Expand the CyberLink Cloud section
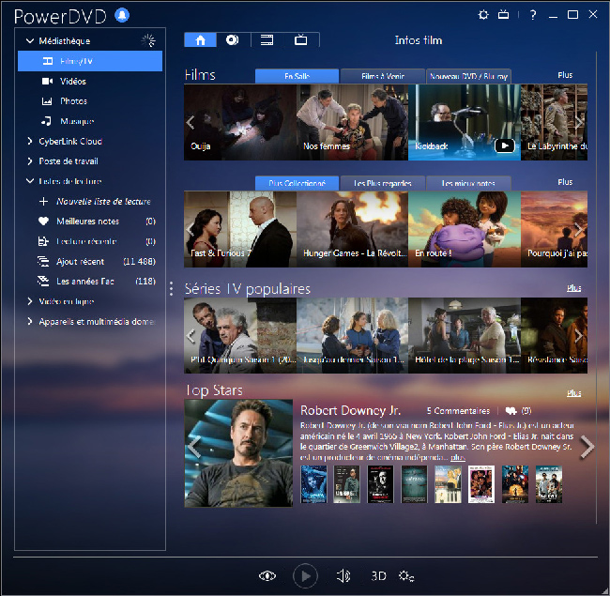The height and width of the screenshot is (596, 610). (30, 141)
